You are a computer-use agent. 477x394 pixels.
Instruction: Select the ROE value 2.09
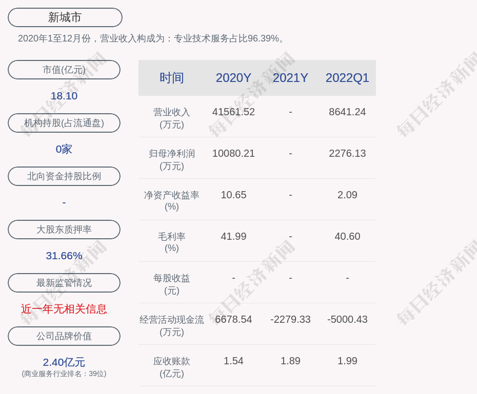(x=347, y=195)
